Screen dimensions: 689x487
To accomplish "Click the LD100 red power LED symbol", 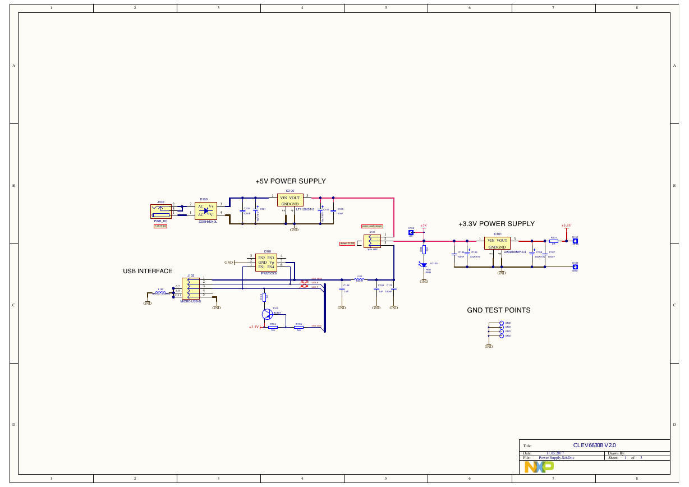I will coord(423,264).
